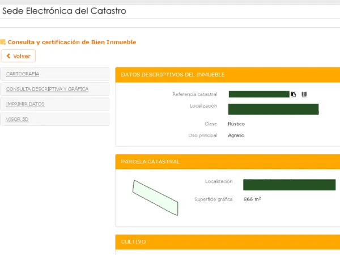This screenshot has height=255, width=340.
Task: Open the parcel shape thumbnail
Action: click(x=155, y=197)
